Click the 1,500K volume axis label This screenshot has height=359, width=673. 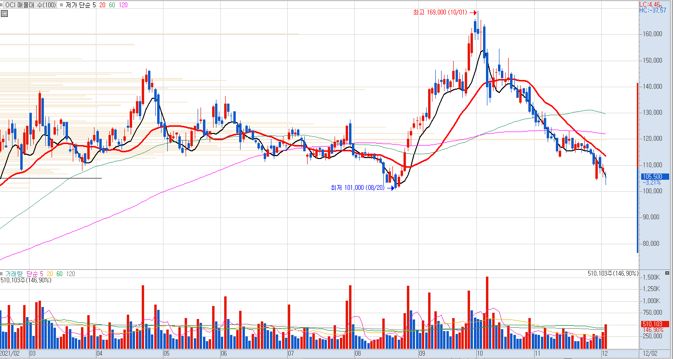tap(651, 278)
